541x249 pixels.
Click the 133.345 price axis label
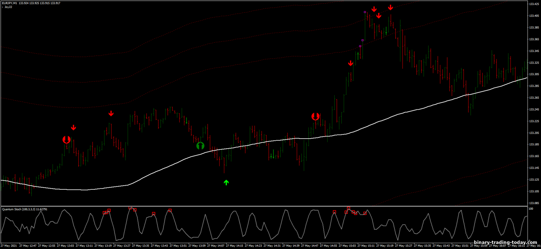(534, 51)
